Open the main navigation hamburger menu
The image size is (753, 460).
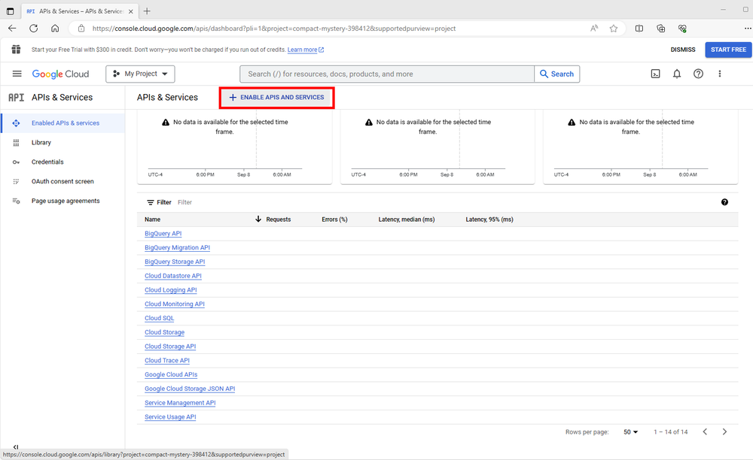click(x=17, y=74)
